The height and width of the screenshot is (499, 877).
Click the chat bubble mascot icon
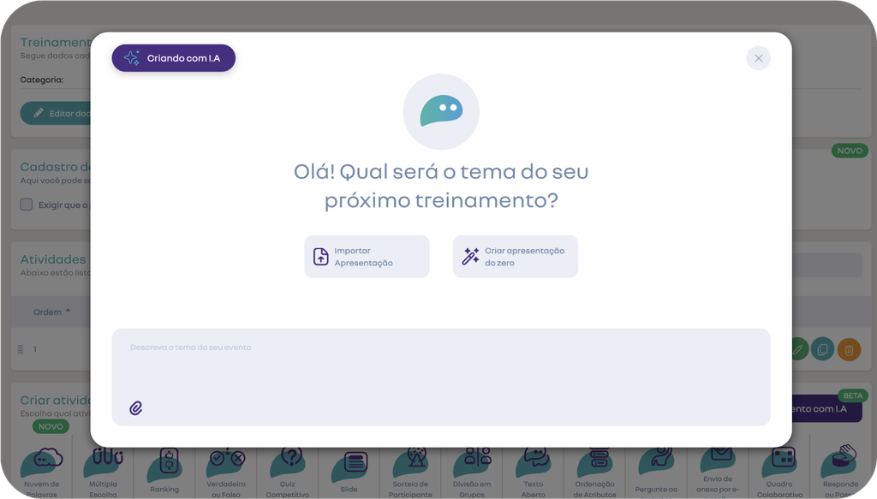tap(441, 111)
